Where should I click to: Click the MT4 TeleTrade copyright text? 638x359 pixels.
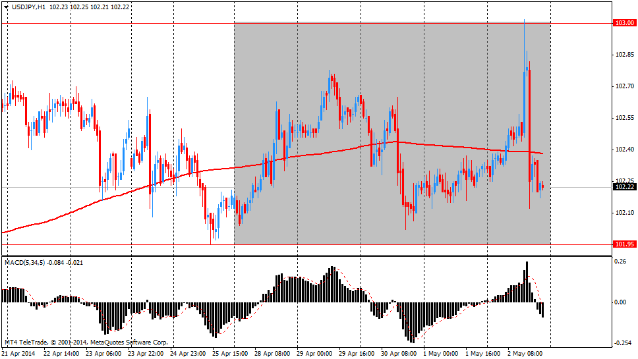86,343
